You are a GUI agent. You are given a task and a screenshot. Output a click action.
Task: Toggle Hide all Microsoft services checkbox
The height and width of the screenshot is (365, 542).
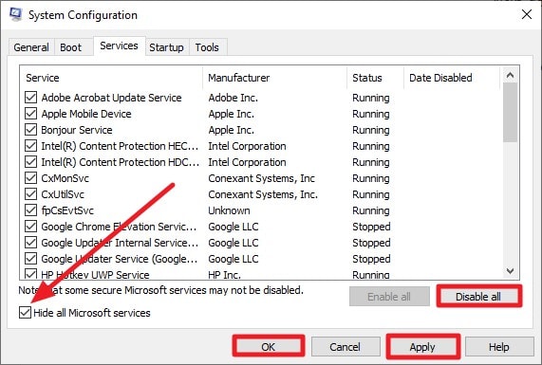point(25,313)
